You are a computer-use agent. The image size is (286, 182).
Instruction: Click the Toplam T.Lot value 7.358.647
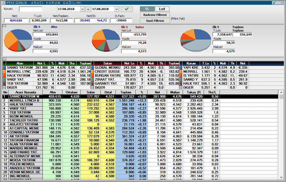[x=223, y=34]
